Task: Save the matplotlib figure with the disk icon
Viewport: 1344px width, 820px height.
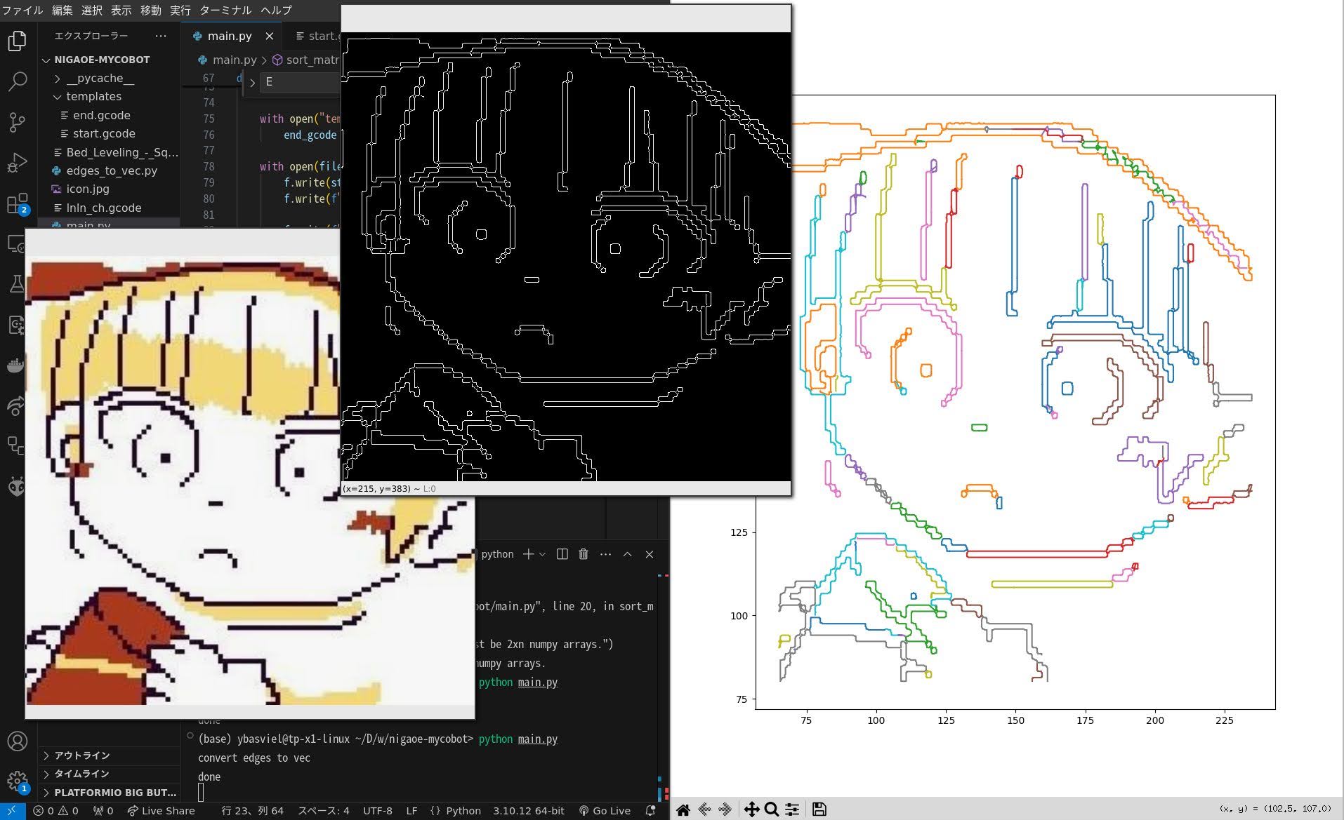Action: coord(819,809)
